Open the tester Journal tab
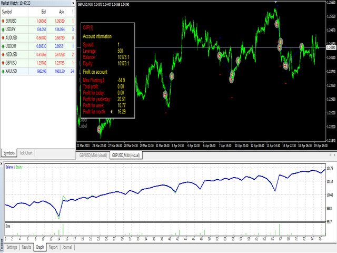The image size is (337, 253). [67, 247]
